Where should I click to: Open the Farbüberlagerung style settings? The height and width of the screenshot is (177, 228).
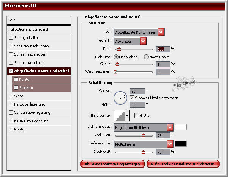click(30, 104)
